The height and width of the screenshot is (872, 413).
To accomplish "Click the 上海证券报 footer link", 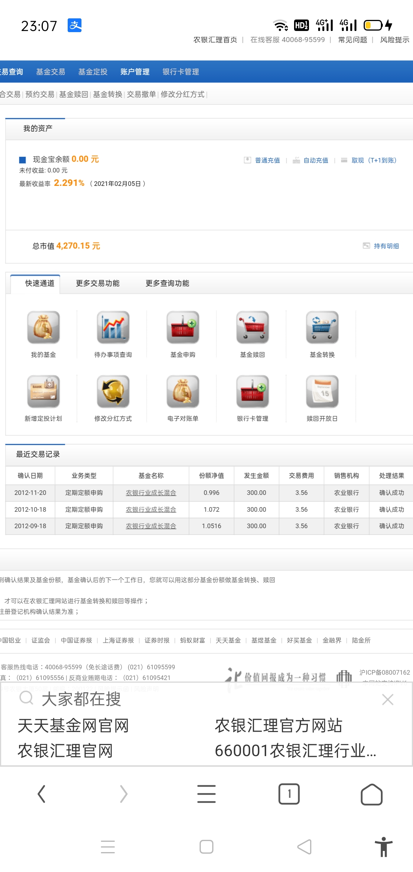I will click(x=118, y=640).
